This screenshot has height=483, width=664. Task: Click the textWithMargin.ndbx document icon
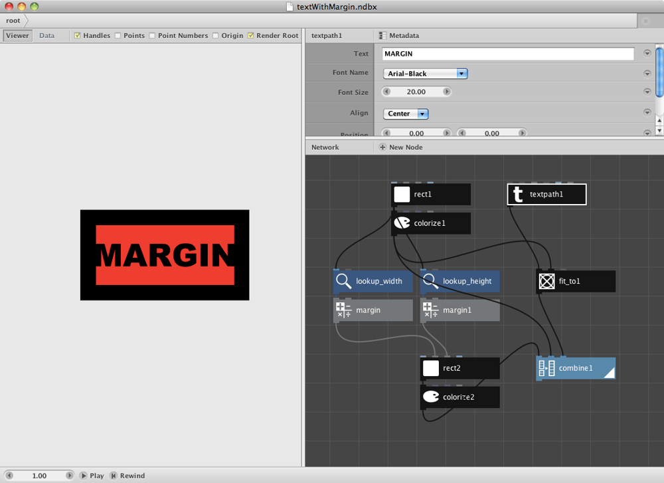pos(290,7)
